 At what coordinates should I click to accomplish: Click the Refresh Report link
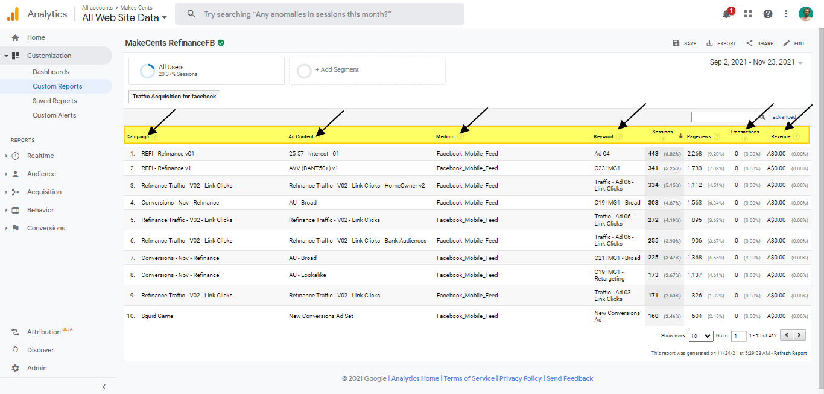[x=790, y=354]
